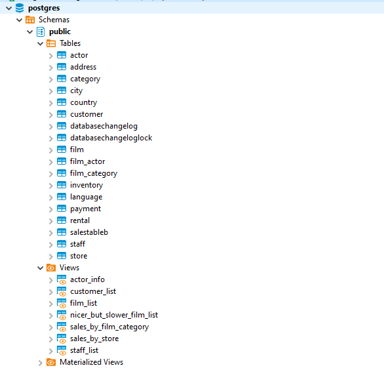Select the customer table name
This screenshot has width=384, height=370.
86,114
